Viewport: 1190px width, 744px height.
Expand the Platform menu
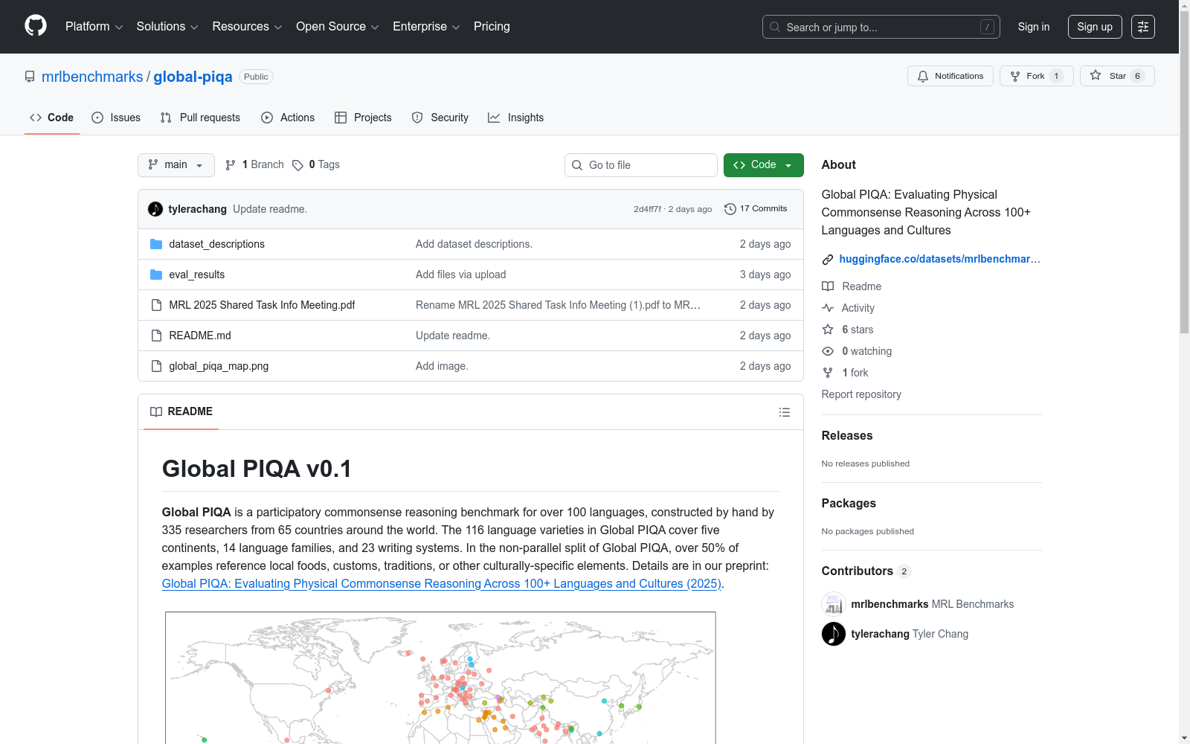click(94, 26)
